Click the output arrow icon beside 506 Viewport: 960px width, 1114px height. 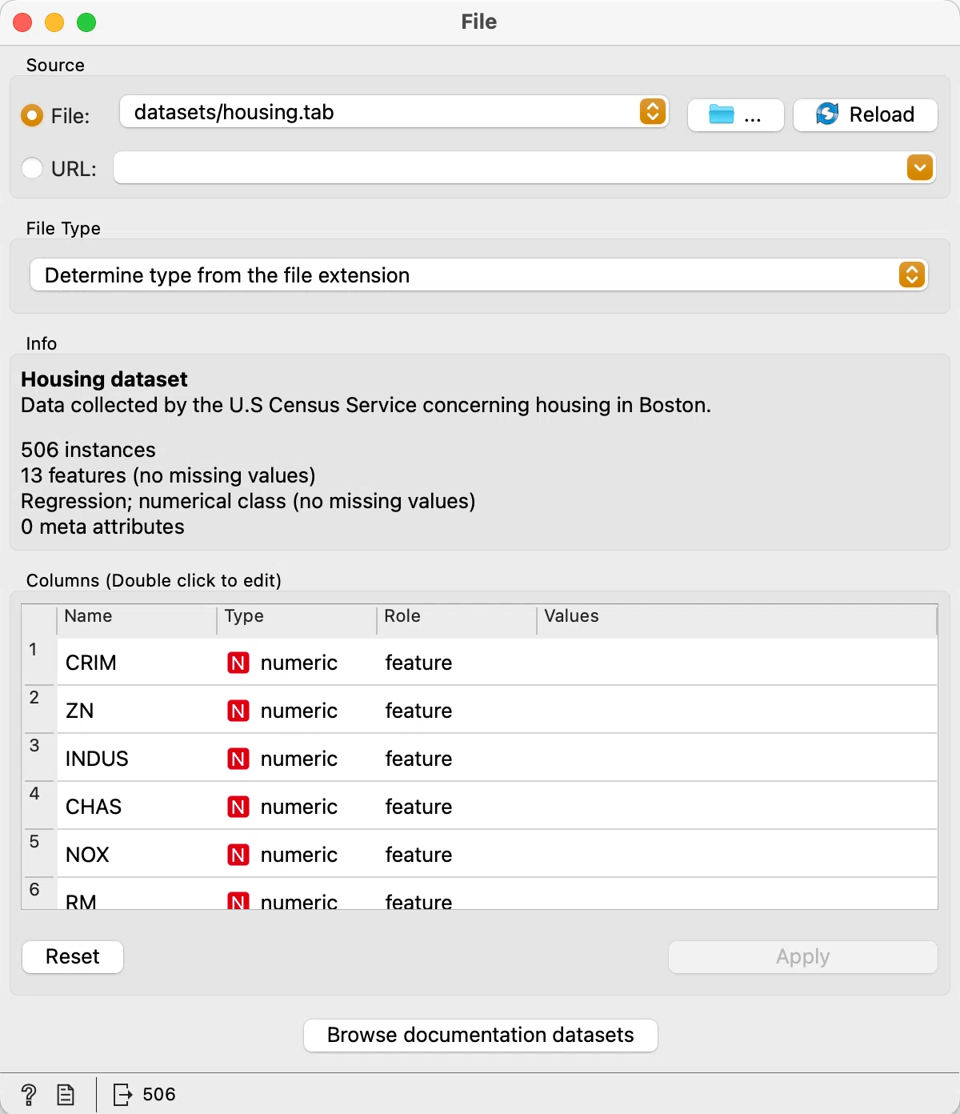[122, 1094]
